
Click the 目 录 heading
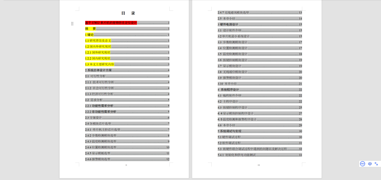click(128, 13)
